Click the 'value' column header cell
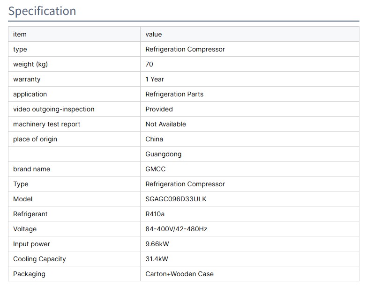 tap(154, 34)
